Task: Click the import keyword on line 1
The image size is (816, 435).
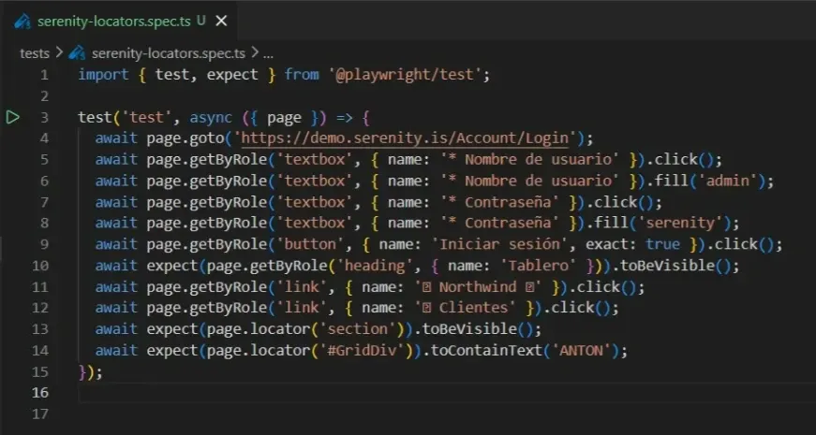Action: click(x=104, y=75)
